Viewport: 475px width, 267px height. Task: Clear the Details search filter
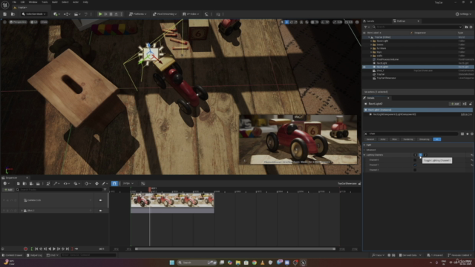pos(366,133)
